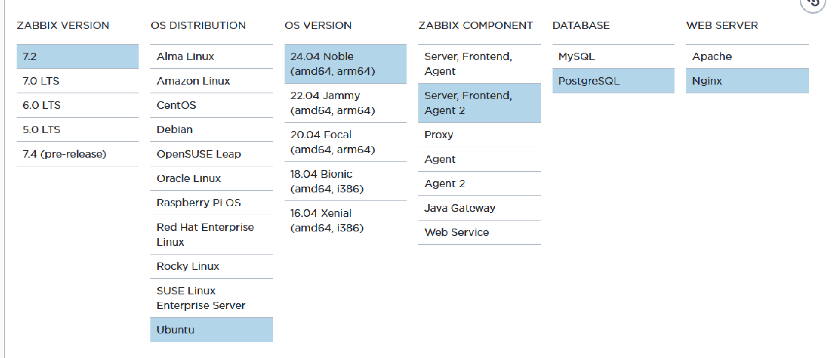Screen dimensions: 835x358
Task: Choose Apache as web server
Action: 747,57
